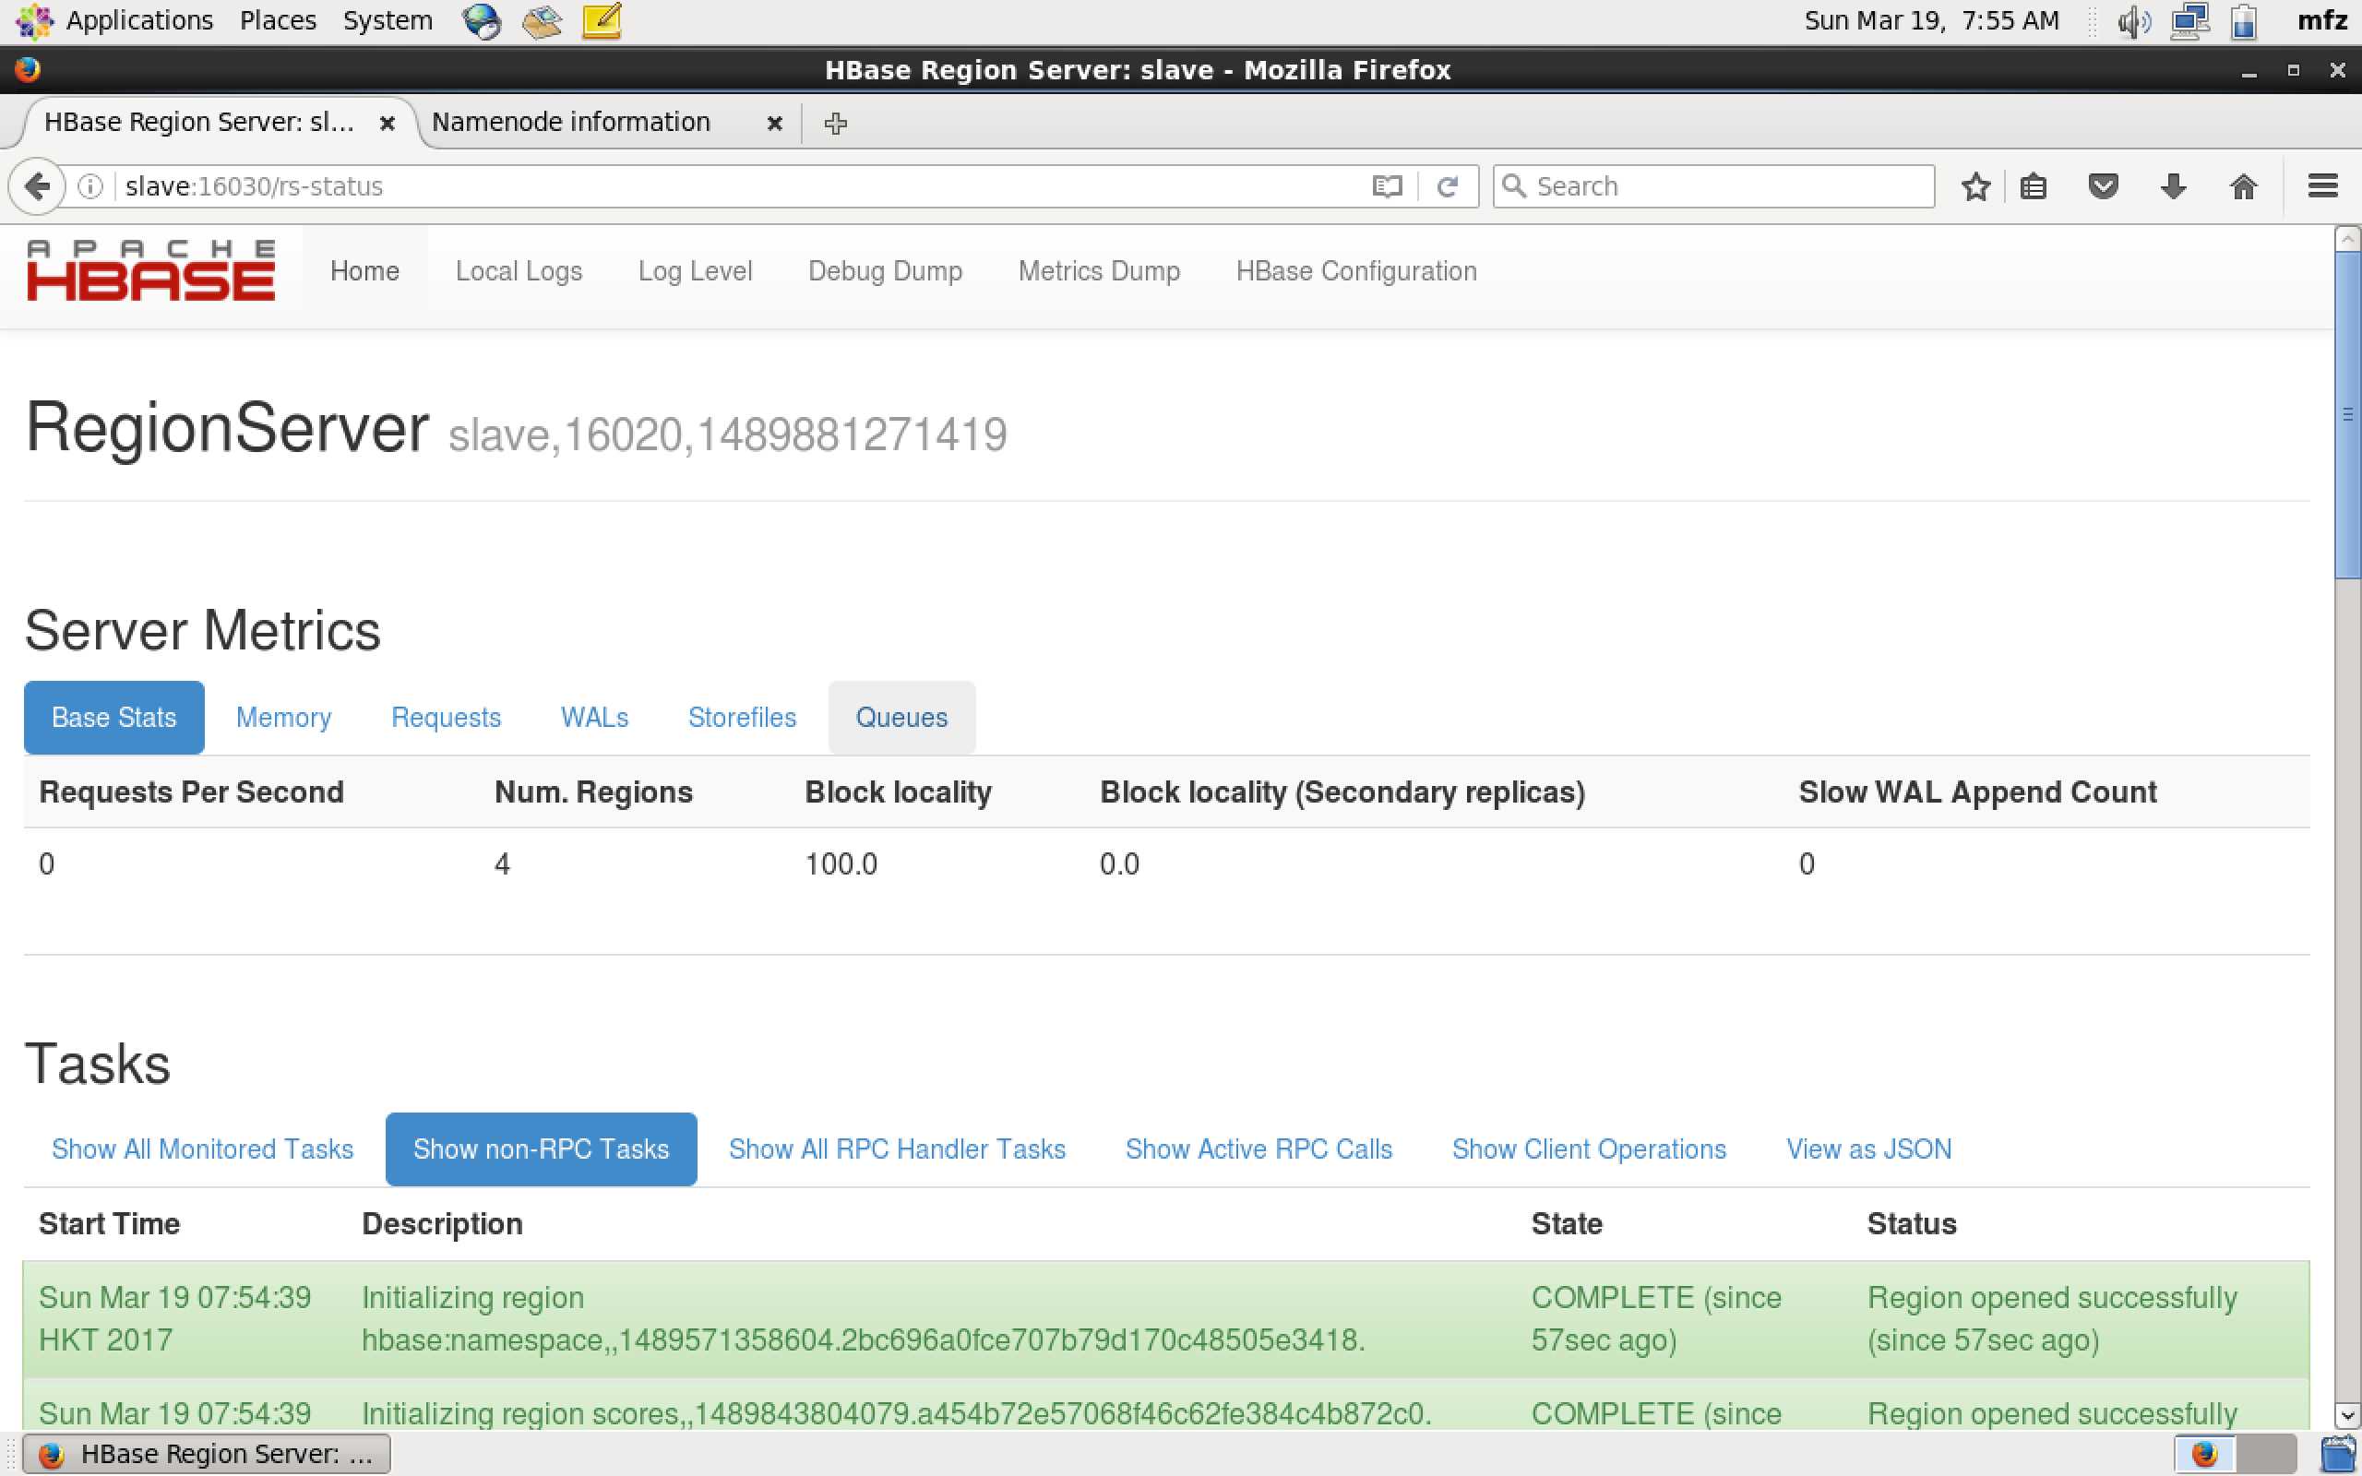This screenshot has width=2362, height=1476.
Task: Open Local Logs page
Action: (519, 271)
